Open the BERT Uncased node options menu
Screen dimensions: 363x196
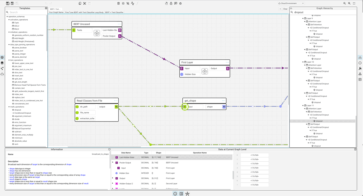(x=119, y=24)
